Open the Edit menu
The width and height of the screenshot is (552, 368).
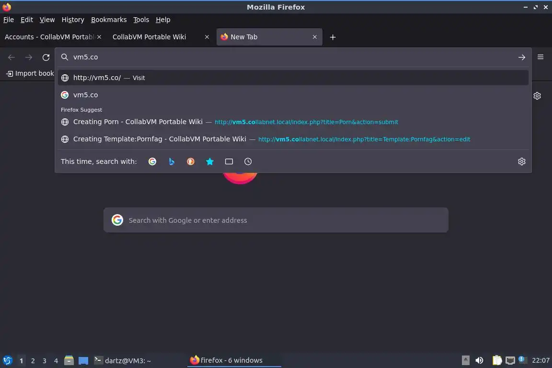coord(27,20)
